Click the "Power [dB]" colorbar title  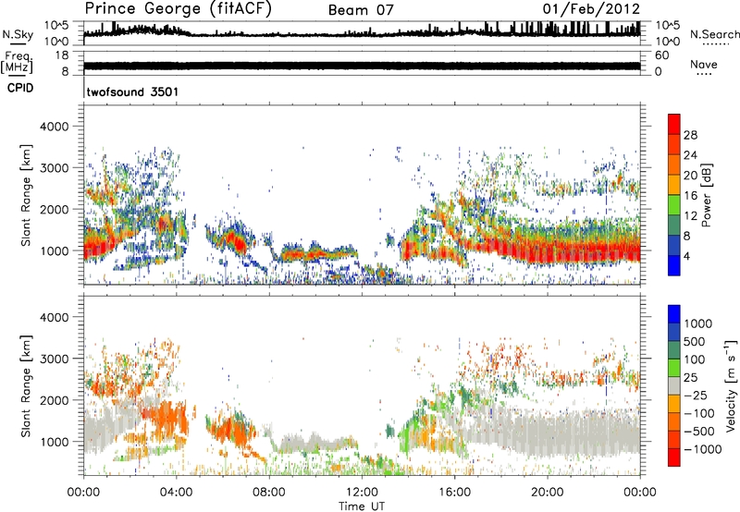click(707, 195)
